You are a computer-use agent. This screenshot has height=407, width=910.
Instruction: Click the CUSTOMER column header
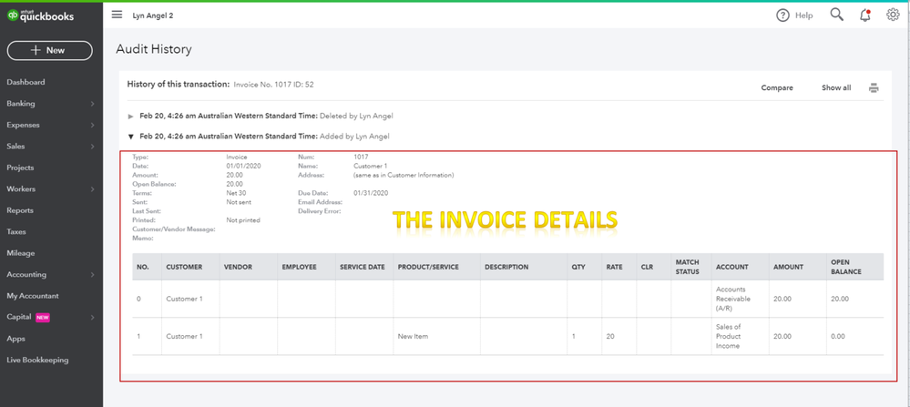point(184,268)
